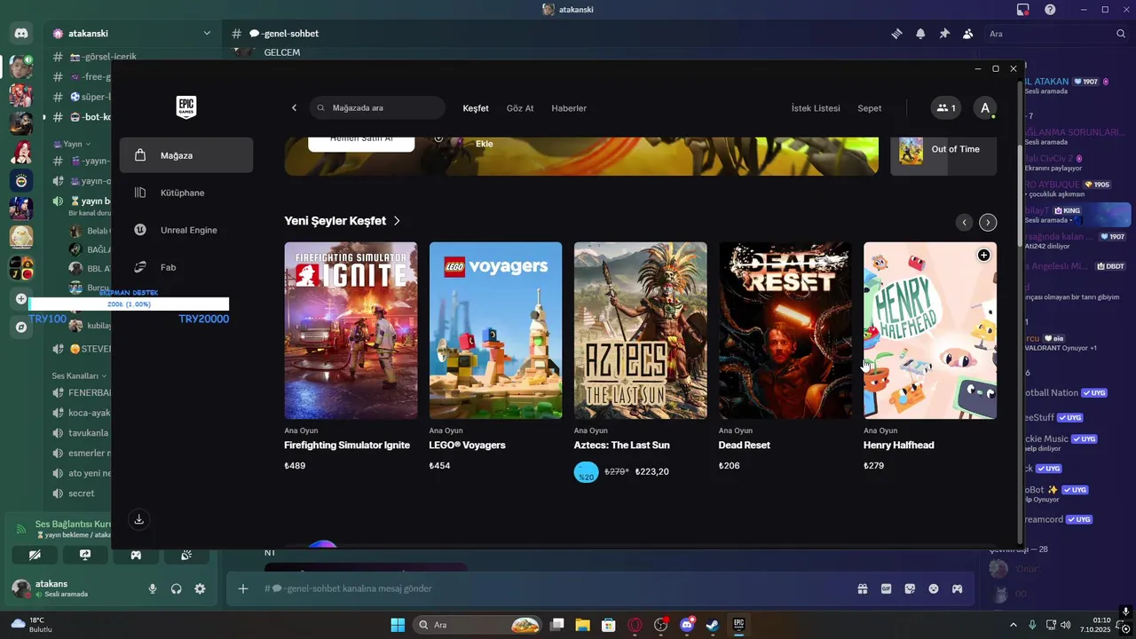This screenshot has width=1136, height=639.
Task: Collapse the Yayın category in Discord
Action: (x=71, y=144)
